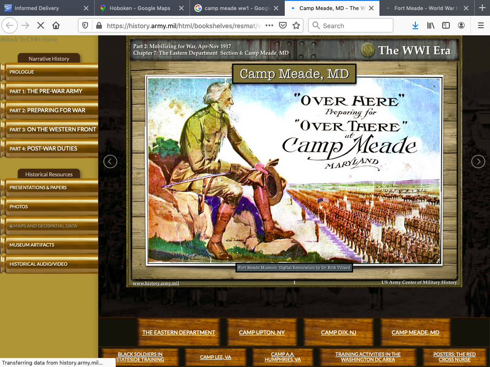Image resolution: width=490 pixels, height=367 pixels.
Task: Open the Camp Upton, NY link
Action: click(x=262, y=333)
